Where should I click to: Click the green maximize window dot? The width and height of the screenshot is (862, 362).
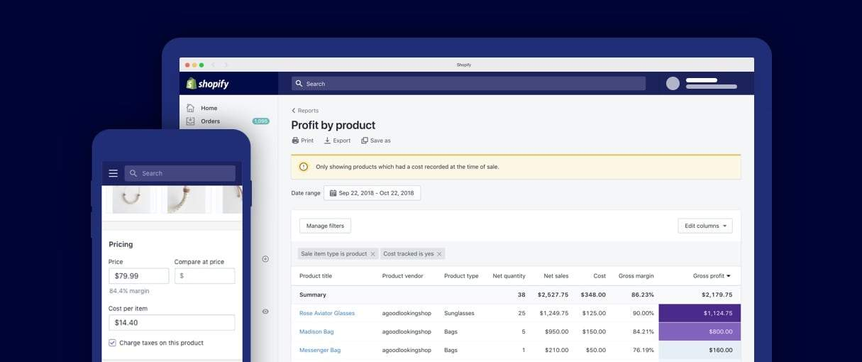pos(201,65)
